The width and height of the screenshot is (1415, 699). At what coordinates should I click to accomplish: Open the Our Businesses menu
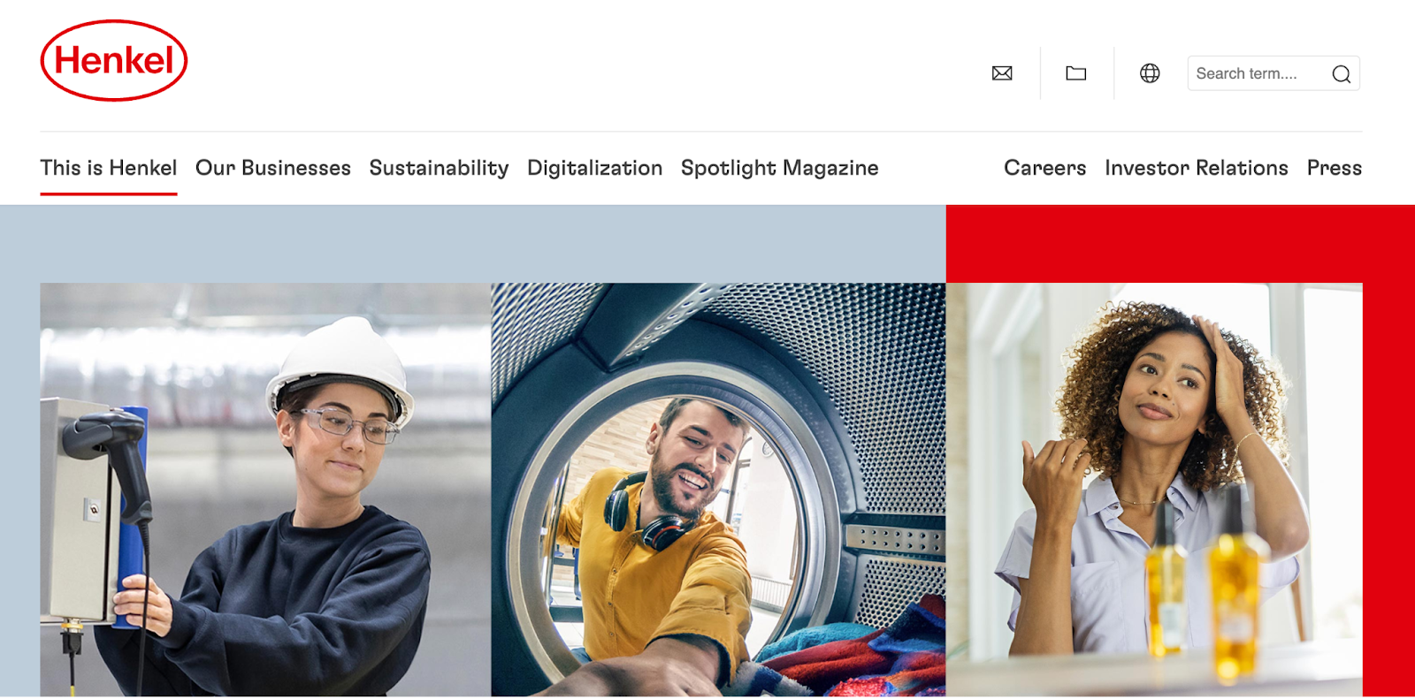pos(273,168)
